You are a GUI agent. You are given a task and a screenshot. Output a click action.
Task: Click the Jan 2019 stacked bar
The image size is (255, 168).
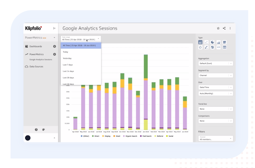(x=146, y=92)
